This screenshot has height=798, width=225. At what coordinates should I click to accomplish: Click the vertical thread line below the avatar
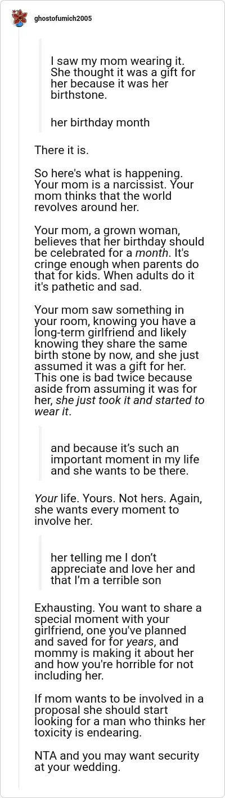point(19,409)
